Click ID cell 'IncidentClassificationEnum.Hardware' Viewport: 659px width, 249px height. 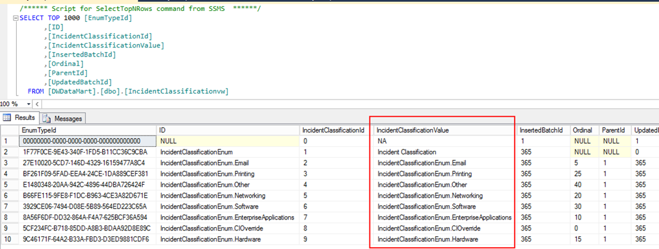coord(228,239)
